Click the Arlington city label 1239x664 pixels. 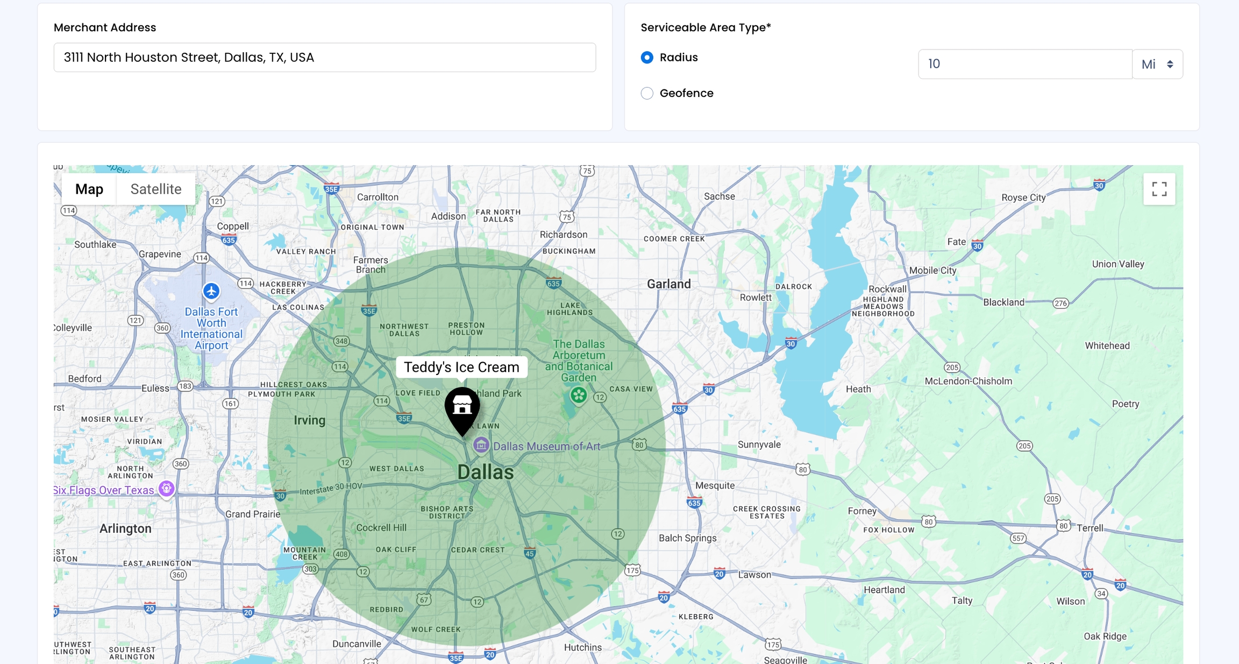click(x=125, y=528)
